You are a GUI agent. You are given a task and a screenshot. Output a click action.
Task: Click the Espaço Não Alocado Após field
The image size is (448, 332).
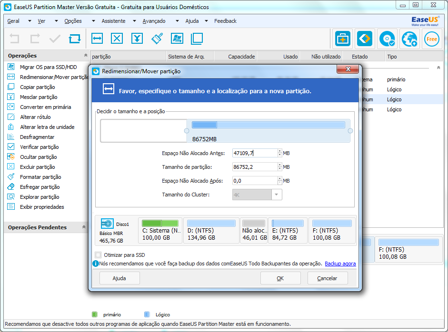point(255,181)
